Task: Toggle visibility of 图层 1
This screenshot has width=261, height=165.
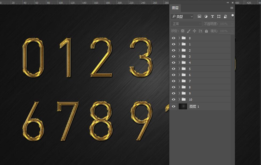Action: click(173, 107)
